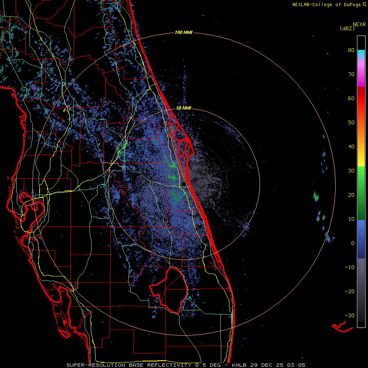The height and width of the screenshot is (368, 368).
Task: Click the 0 value on dBZ scale
Action: click(x=353, y=243)
